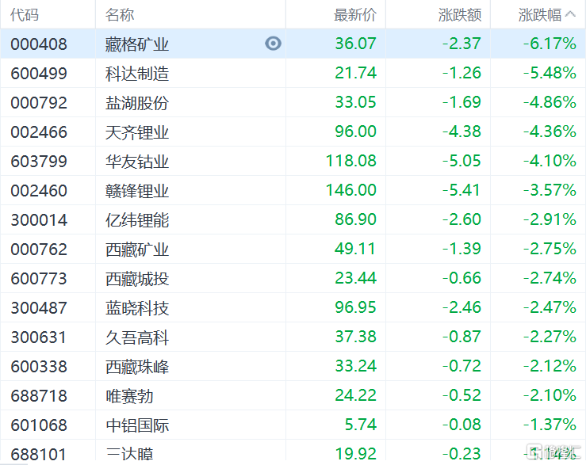The width and height of the screenshot is (586, 465).
Task: Select stock code 000792
Action: [x=39, y=103]
